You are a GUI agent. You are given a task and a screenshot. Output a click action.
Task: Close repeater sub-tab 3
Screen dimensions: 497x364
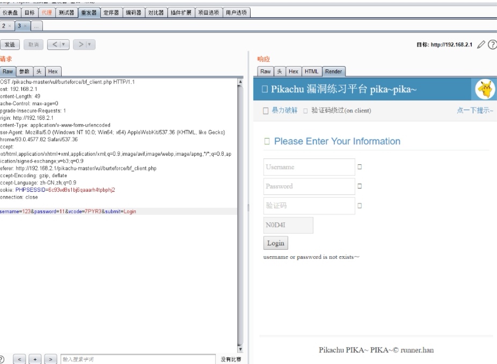pos(25,26)
